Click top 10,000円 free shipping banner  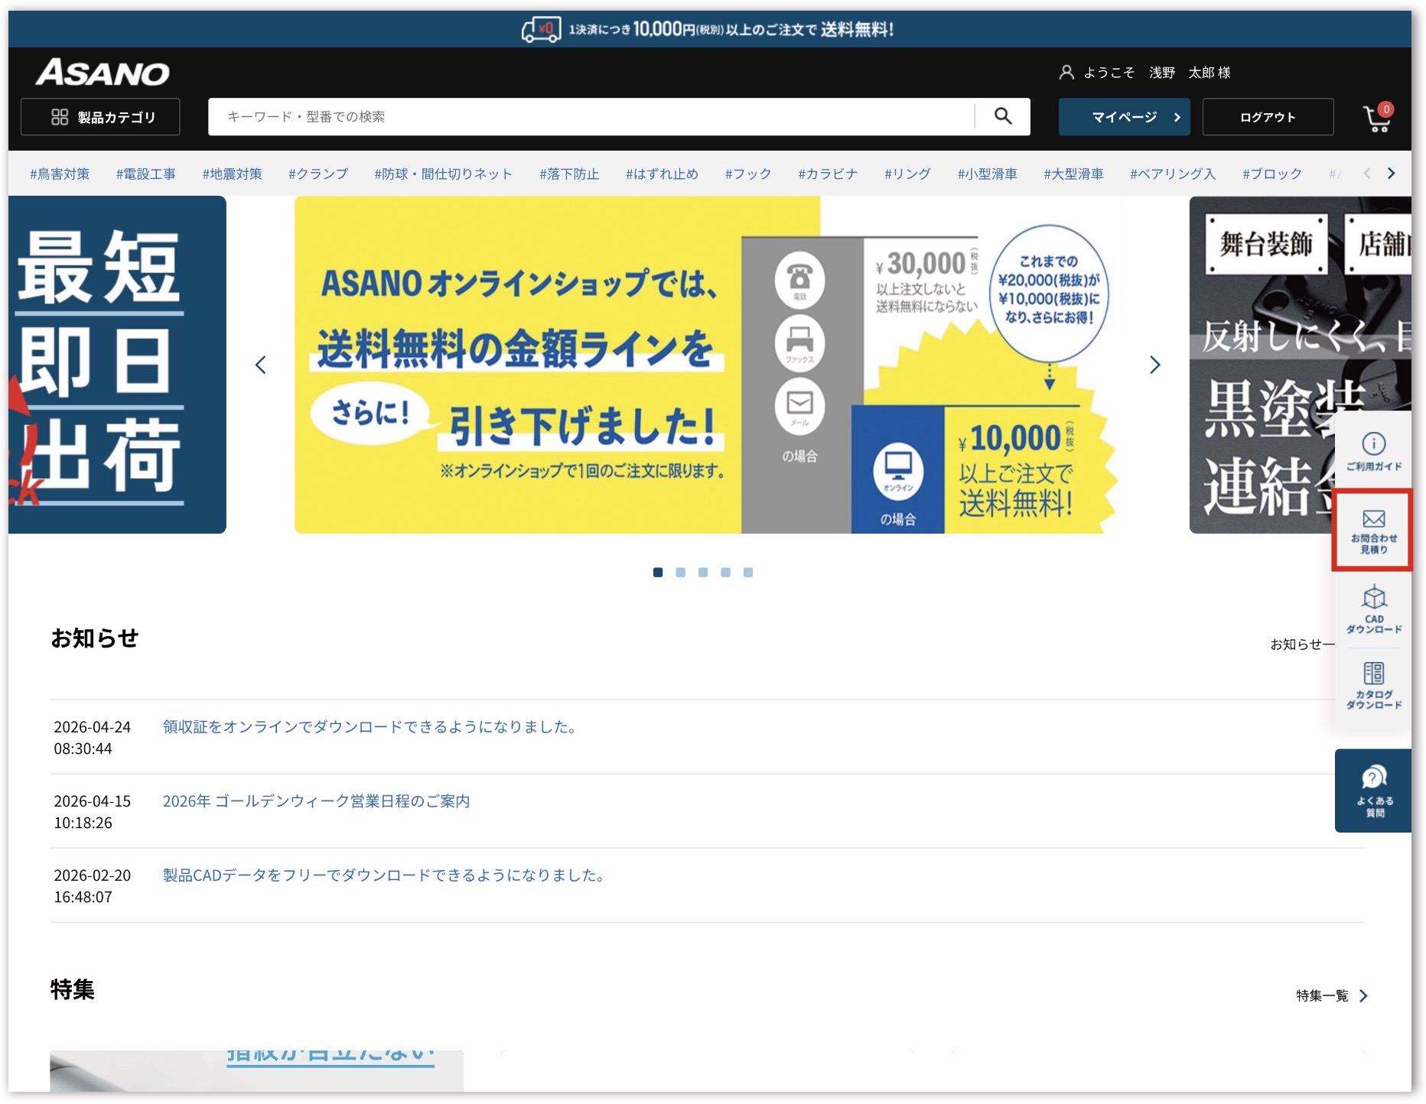(709, 29)
